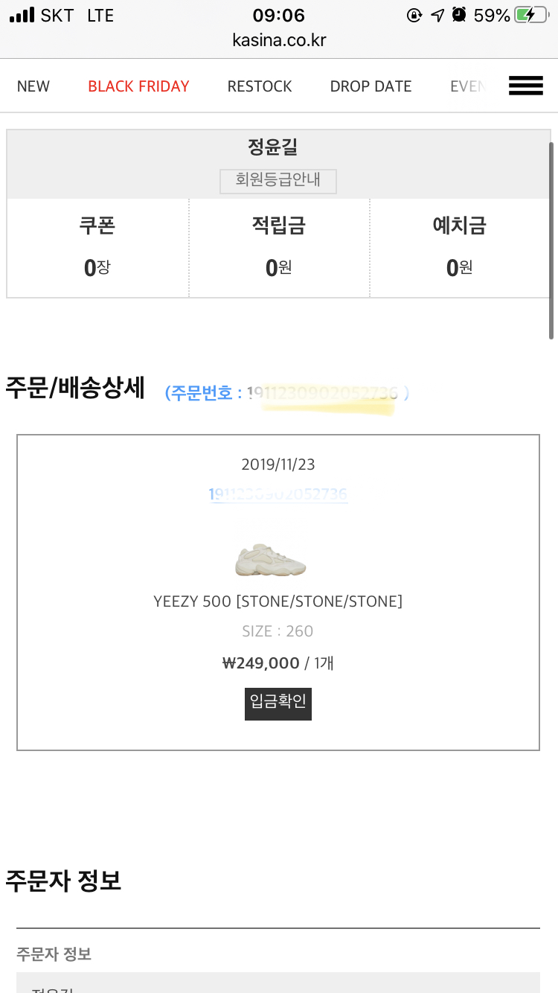Go to the RESTOCK tab
This screenshot has height=993, width=558.
click(x=260, y=86)
